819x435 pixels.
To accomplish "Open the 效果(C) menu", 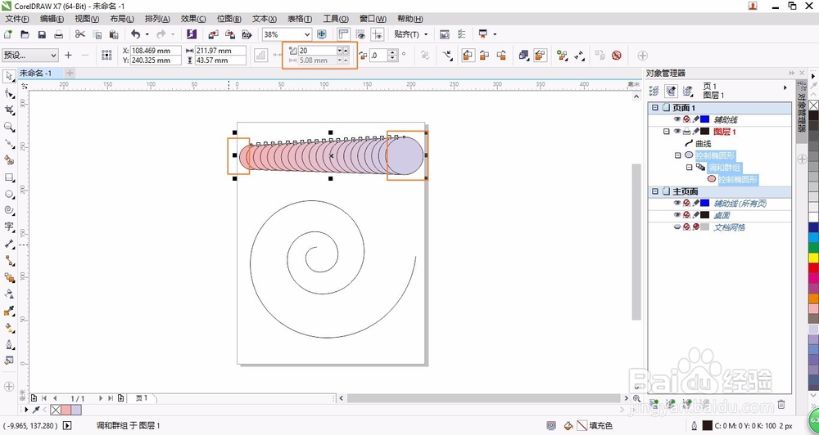I will 193,19.
